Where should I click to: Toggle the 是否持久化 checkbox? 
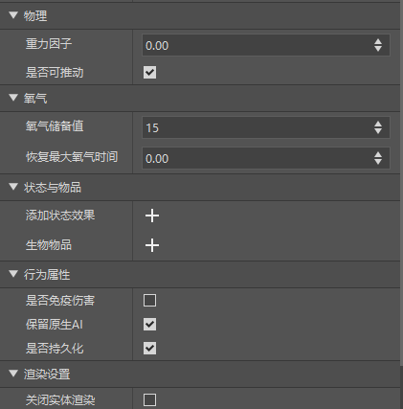coord(149,349)
